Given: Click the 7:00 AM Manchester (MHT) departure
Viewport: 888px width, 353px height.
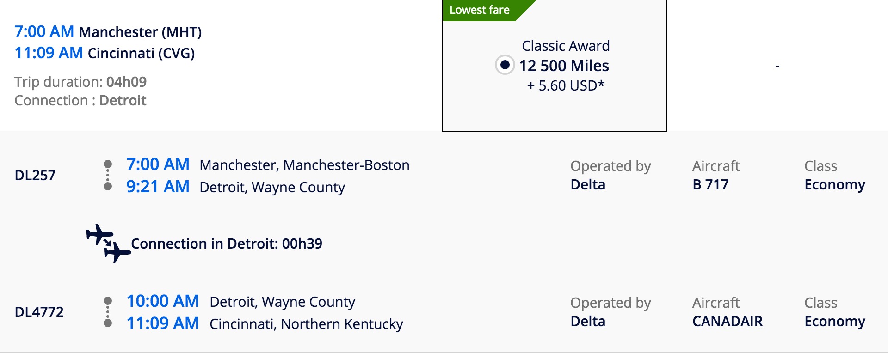Looking at the screenshot, I should 108,32.
